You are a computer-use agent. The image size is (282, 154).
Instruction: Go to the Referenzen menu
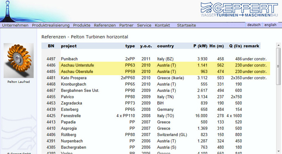tap(105, 25)
